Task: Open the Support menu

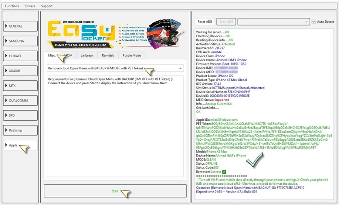Action: 47,6
